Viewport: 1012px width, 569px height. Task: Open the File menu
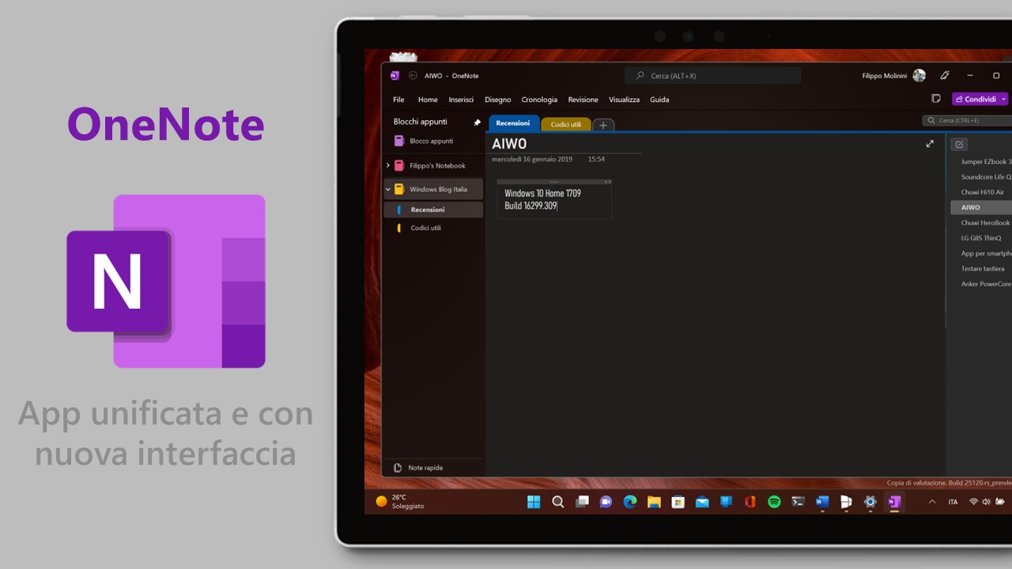398,100
